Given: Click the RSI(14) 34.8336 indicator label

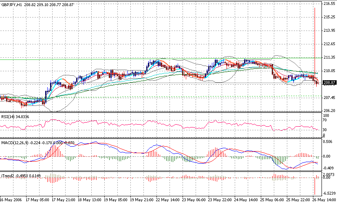Looking at the screenshot, I should (15, 117).
